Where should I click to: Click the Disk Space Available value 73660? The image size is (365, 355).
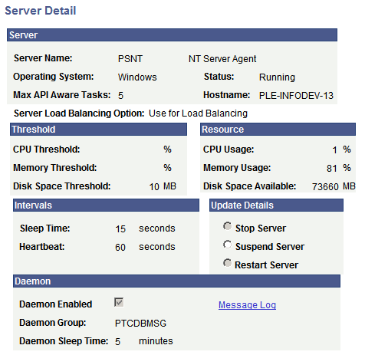pos(325,187)
